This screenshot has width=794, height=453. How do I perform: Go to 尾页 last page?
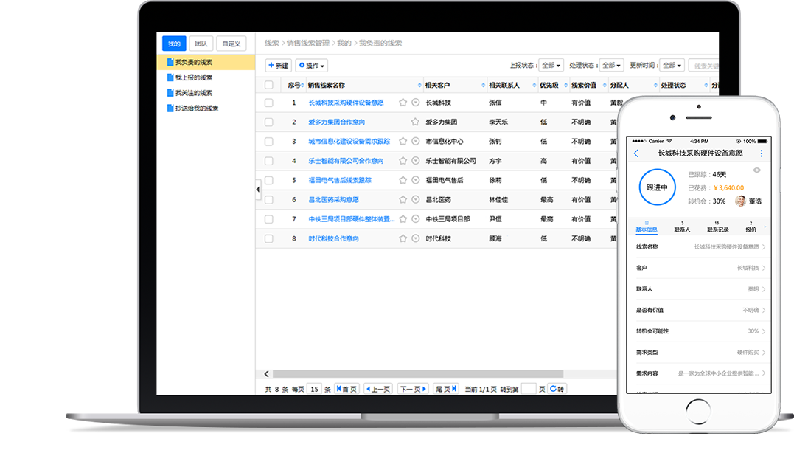pos(446,389)
